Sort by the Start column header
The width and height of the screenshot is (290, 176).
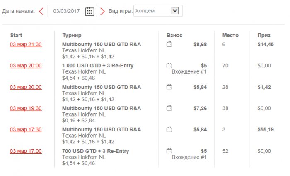click(16, 35)
